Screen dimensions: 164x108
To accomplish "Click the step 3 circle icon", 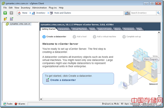I will pos(94,37).
